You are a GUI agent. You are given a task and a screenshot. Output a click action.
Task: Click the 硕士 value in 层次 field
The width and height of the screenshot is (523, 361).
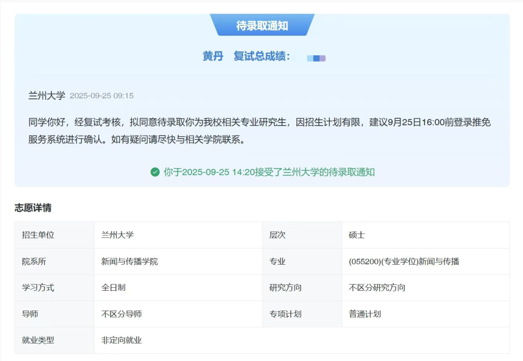pyautogui.click(x=357, y=235)
